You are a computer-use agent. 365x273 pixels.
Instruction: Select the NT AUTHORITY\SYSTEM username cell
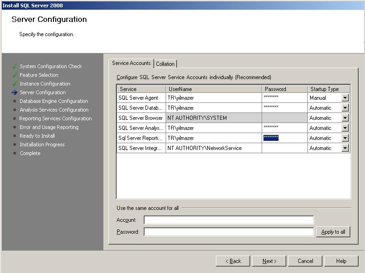[214, 118]
